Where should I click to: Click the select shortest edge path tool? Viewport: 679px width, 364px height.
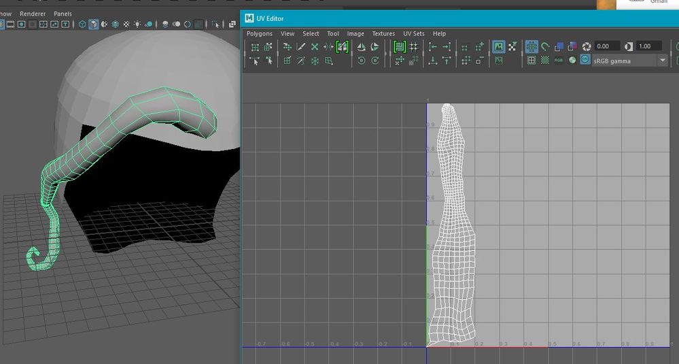coord(254,61)
